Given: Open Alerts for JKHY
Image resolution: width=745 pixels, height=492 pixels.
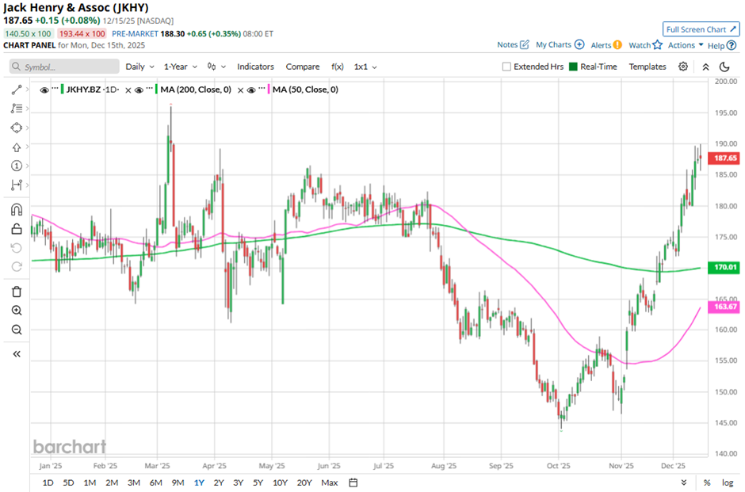Looking at the screenshot, I should (606, 45).
